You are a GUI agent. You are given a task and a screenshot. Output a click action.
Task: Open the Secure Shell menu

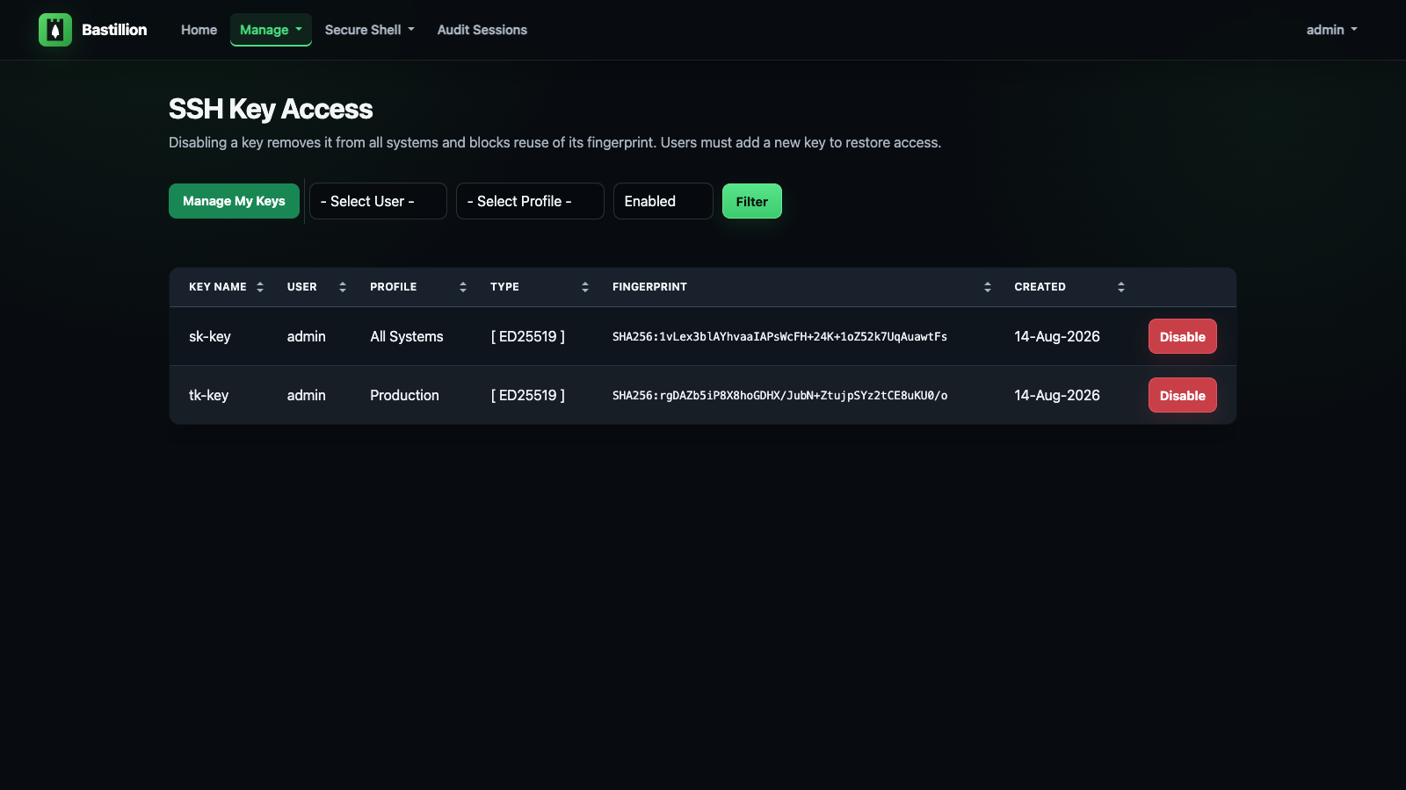click(x=369, y=30)
